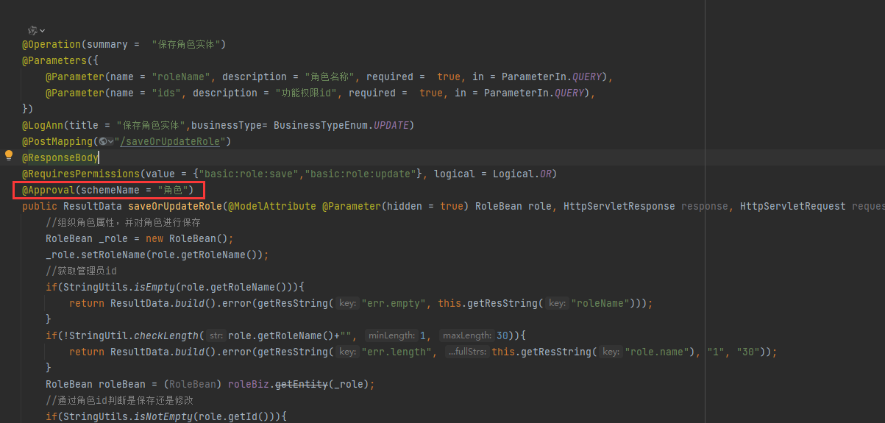Open the dropdown arrow above @Operation

[x=42, y=30]
